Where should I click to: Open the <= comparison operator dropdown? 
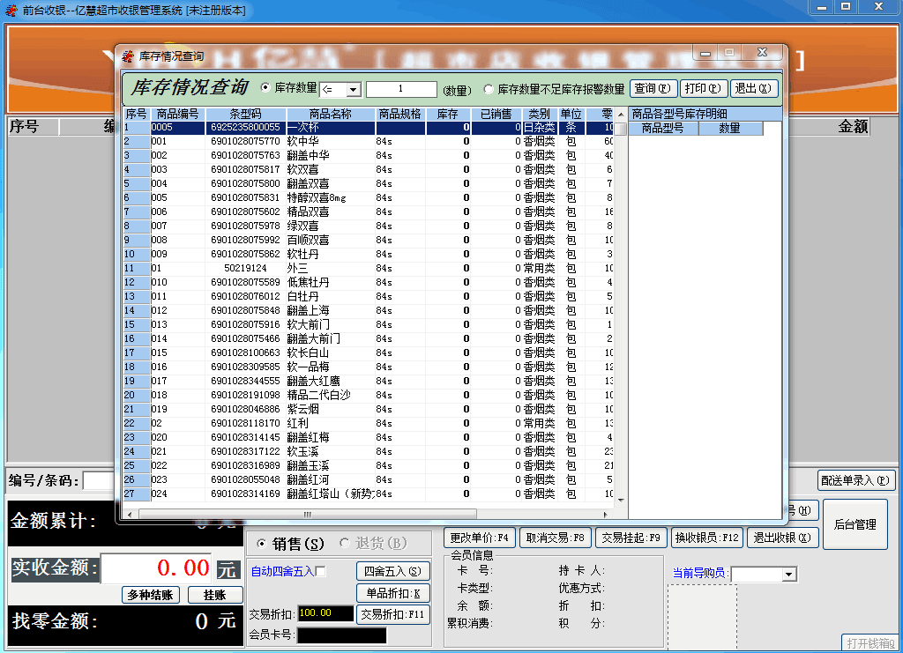(353, 90)
